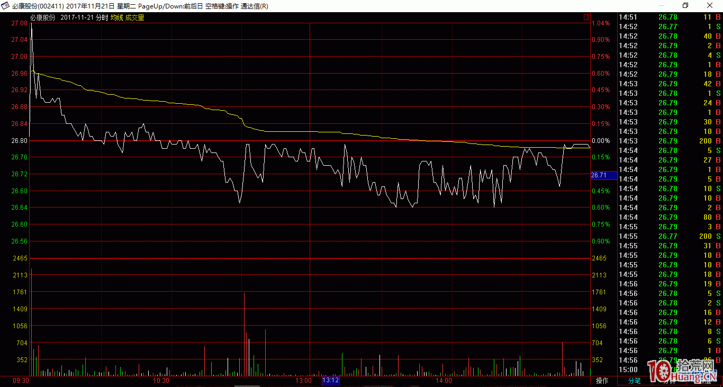The height and width of the screenshot is (387, 723).
Task: Click the 均线 legend label
Action: (116, 17)
